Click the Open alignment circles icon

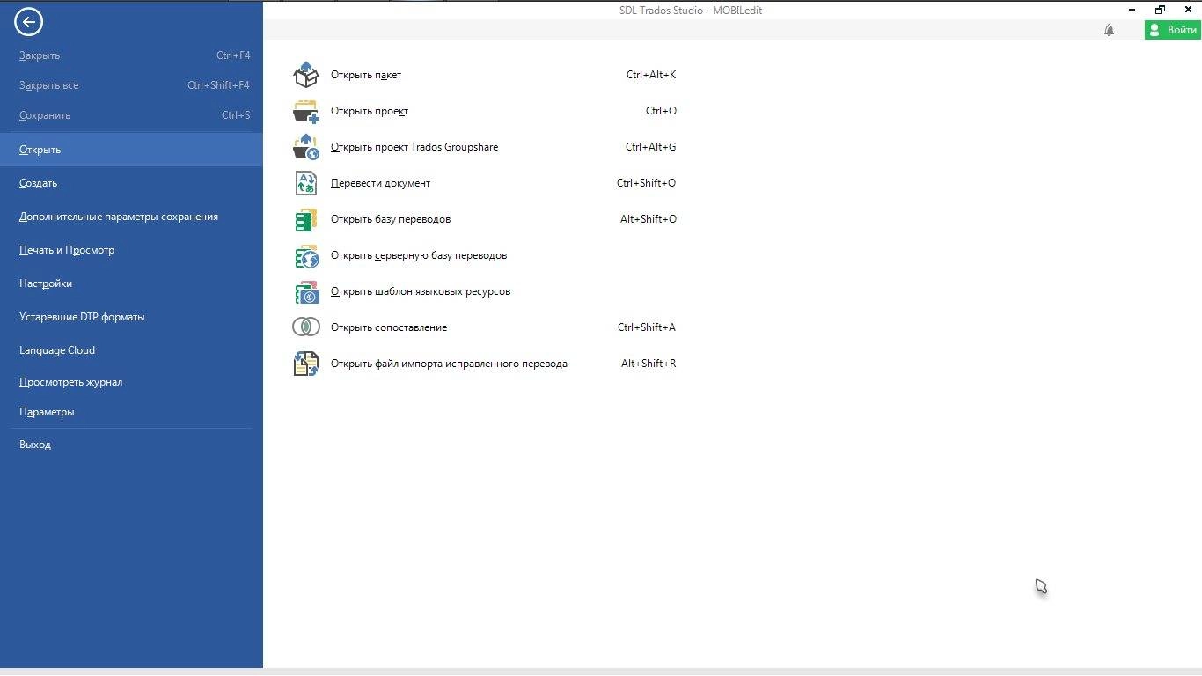click(x=305, y=327)
